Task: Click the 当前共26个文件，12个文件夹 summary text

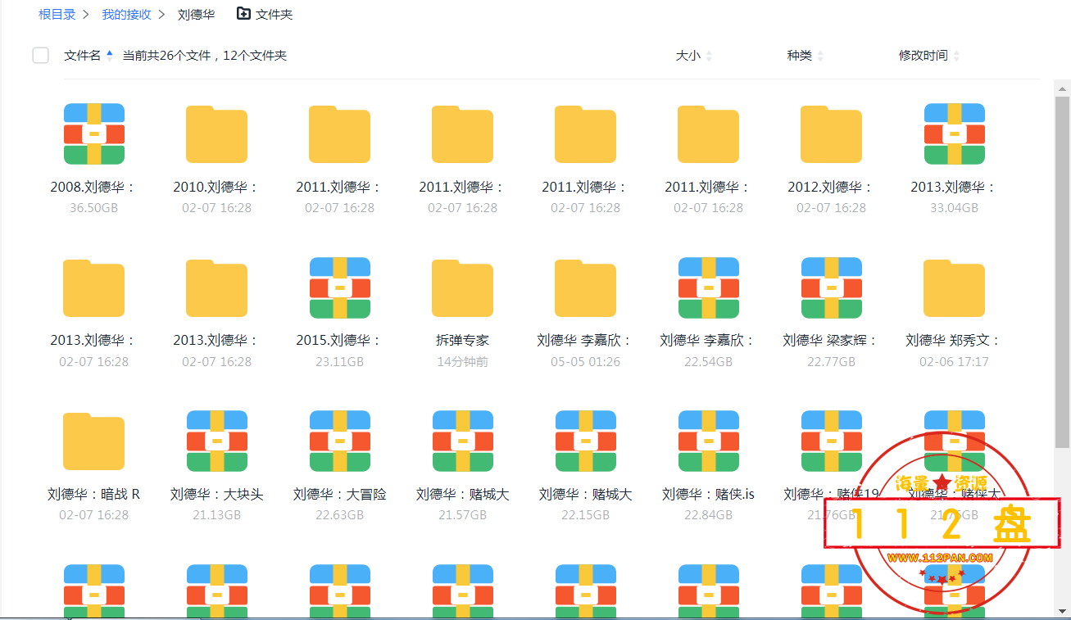Action: pos(205,55)
